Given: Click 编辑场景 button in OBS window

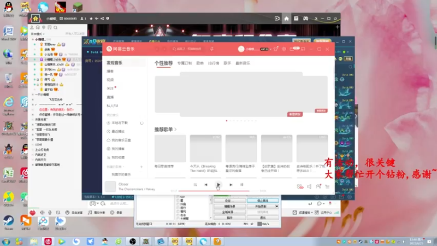Looking at the screenshot, I should (x=229, y=207).
